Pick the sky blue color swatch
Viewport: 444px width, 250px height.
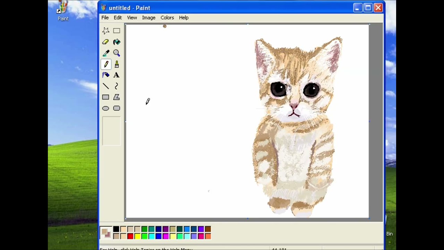click(x=187, y=229)
